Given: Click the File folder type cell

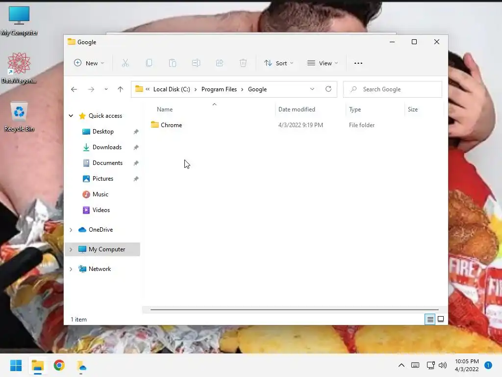Looking at the screenshot, I should 362,125.
